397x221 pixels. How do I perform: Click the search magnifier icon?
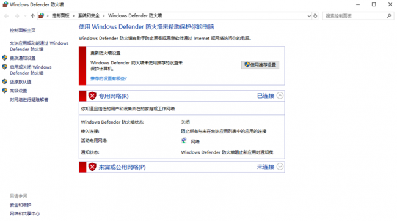pyautogui.click(x=389, y=16)
